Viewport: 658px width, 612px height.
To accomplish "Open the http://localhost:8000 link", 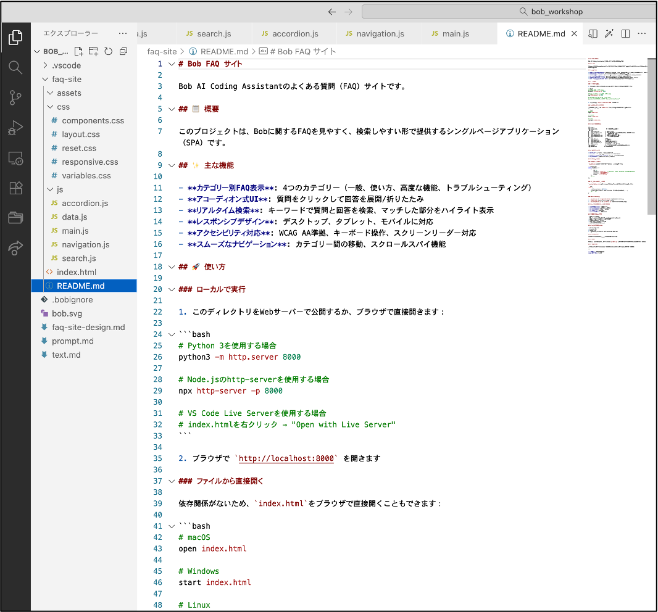I will (286, 458).
